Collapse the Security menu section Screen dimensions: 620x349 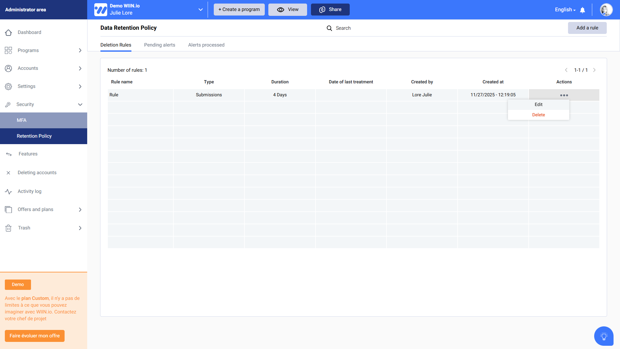point(80,104)
